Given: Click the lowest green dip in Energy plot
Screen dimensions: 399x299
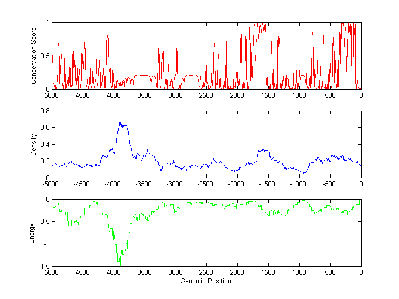Looking at the screenshot, I should [x=119, y=264].
